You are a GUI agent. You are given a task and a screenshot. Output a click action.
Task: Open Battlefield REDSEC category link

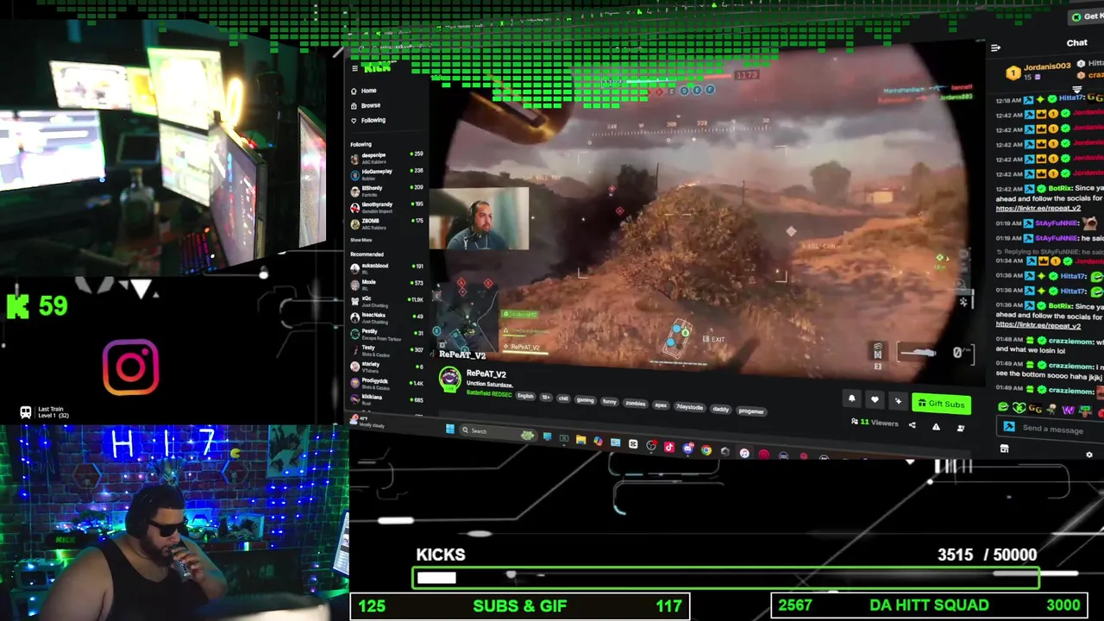[489, 394]
